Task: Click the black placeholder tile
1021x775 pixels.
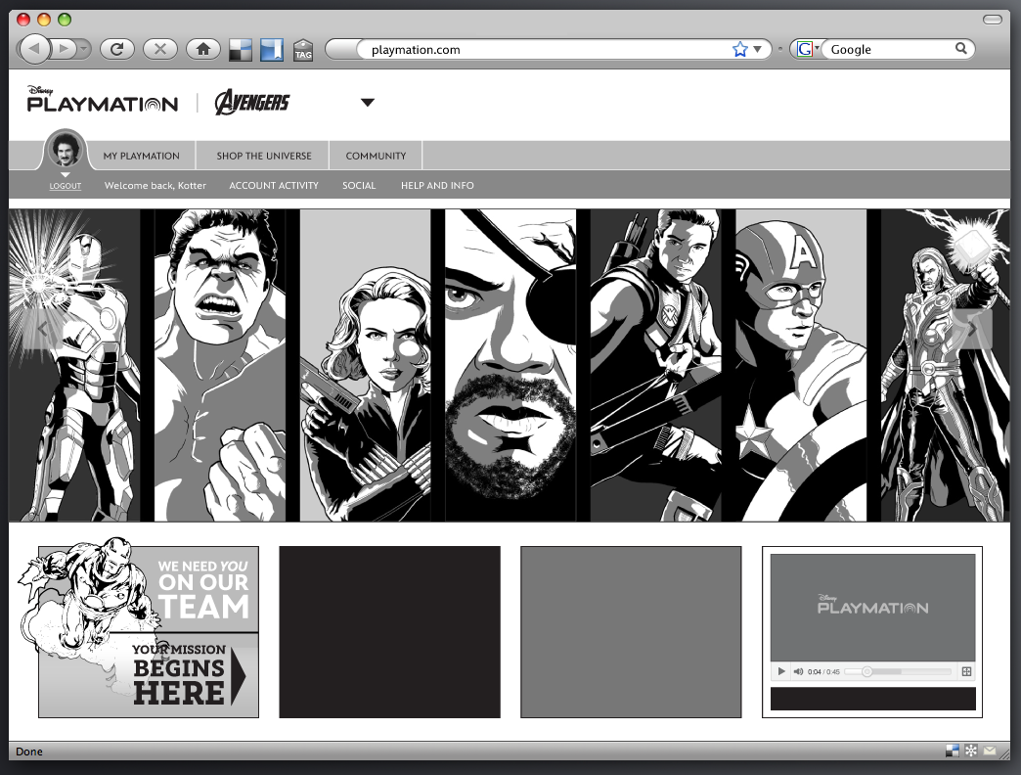Action: point(389,632)
